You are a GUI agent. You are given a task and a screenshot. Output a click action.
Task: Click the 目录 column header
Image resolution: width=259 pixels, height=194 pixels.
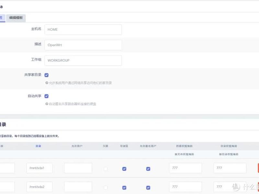[x=38, y=146]
